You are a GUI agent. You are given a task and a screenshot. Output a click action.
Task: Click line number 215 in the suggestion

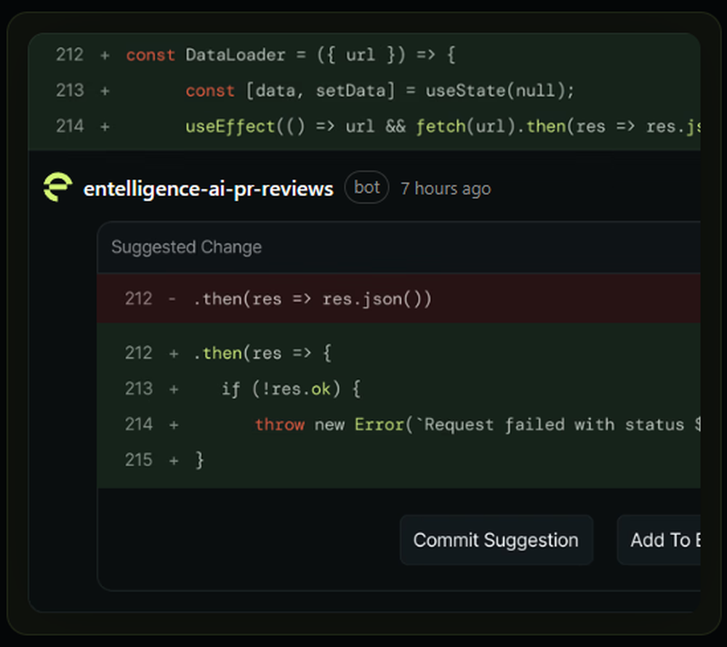click(138, 459)
